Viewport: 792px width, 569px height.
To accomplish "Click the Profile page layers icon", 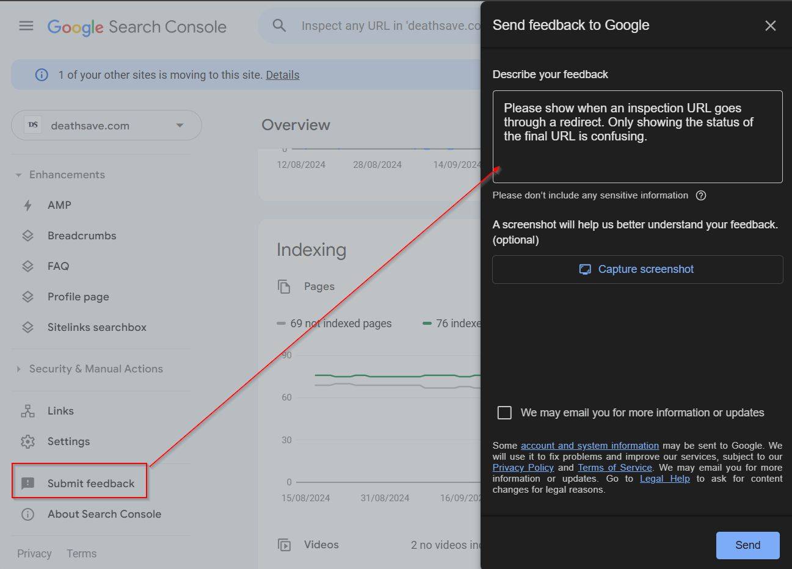I will 27,297.
